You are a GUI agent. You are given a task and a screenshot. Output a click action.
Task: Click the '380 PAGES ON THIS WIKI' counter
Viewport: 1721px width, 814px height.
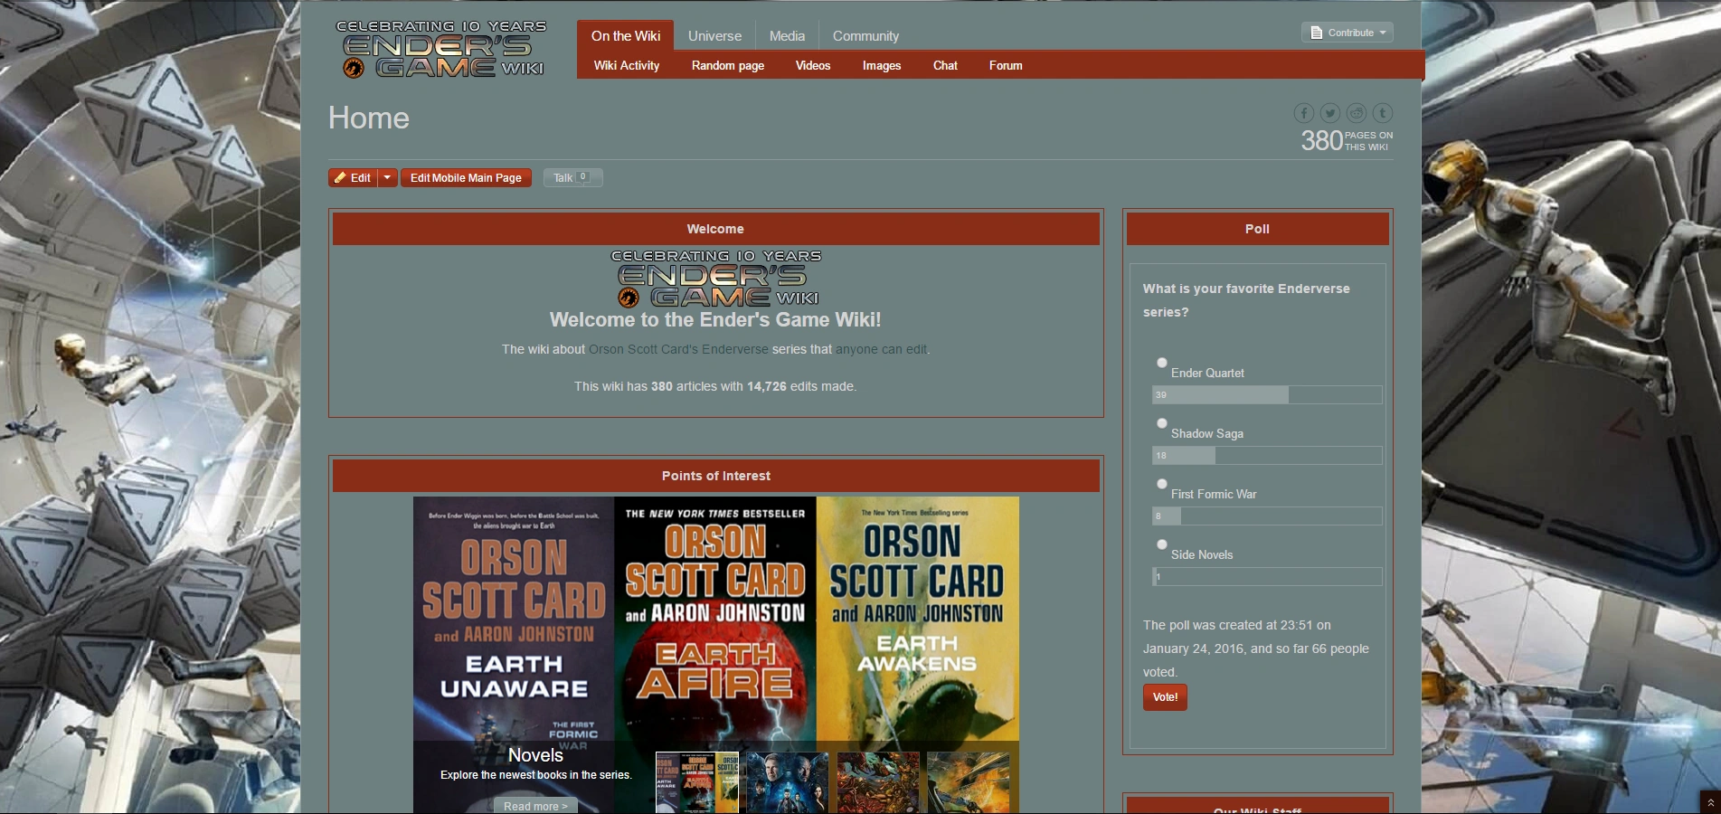1347,141
